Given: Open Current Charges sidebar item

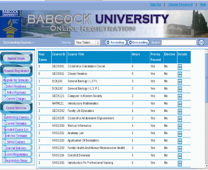Looking at the screenshot, I should tap(17, 99).
